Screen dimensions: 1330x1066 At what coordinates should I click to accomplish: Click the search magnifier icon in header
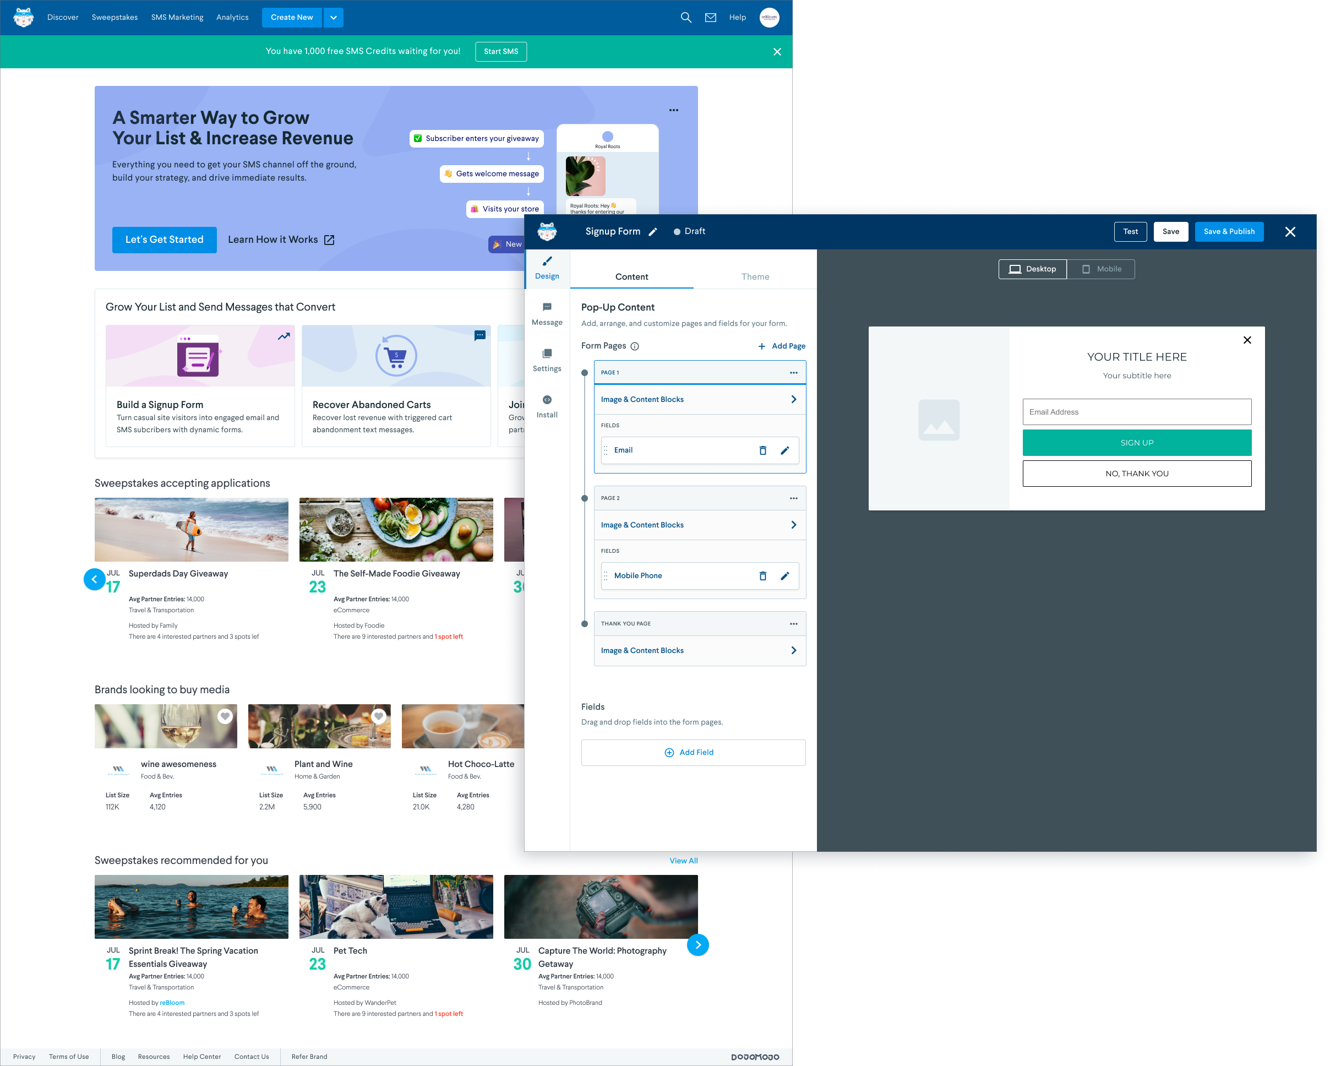pyautogui.click(x=685, y=17)
